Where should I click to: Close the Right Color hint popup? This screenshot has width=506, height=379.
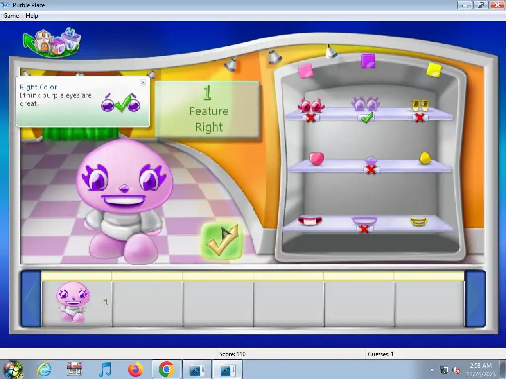[x=143, y=82]
